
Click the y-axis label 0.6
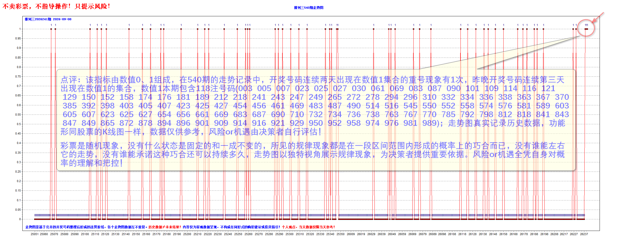pyautogui.click(x=18, y=105)
